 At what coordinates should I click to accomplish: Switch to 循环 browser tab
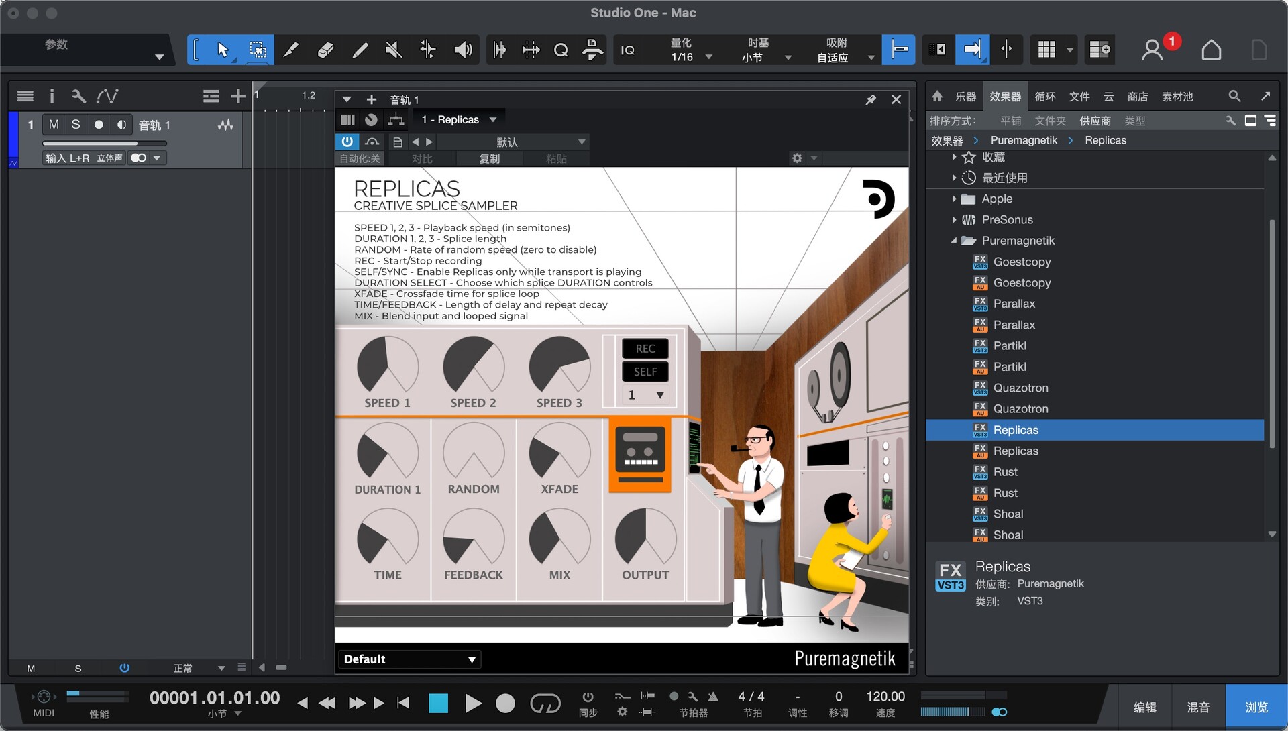click(1044, 97)
